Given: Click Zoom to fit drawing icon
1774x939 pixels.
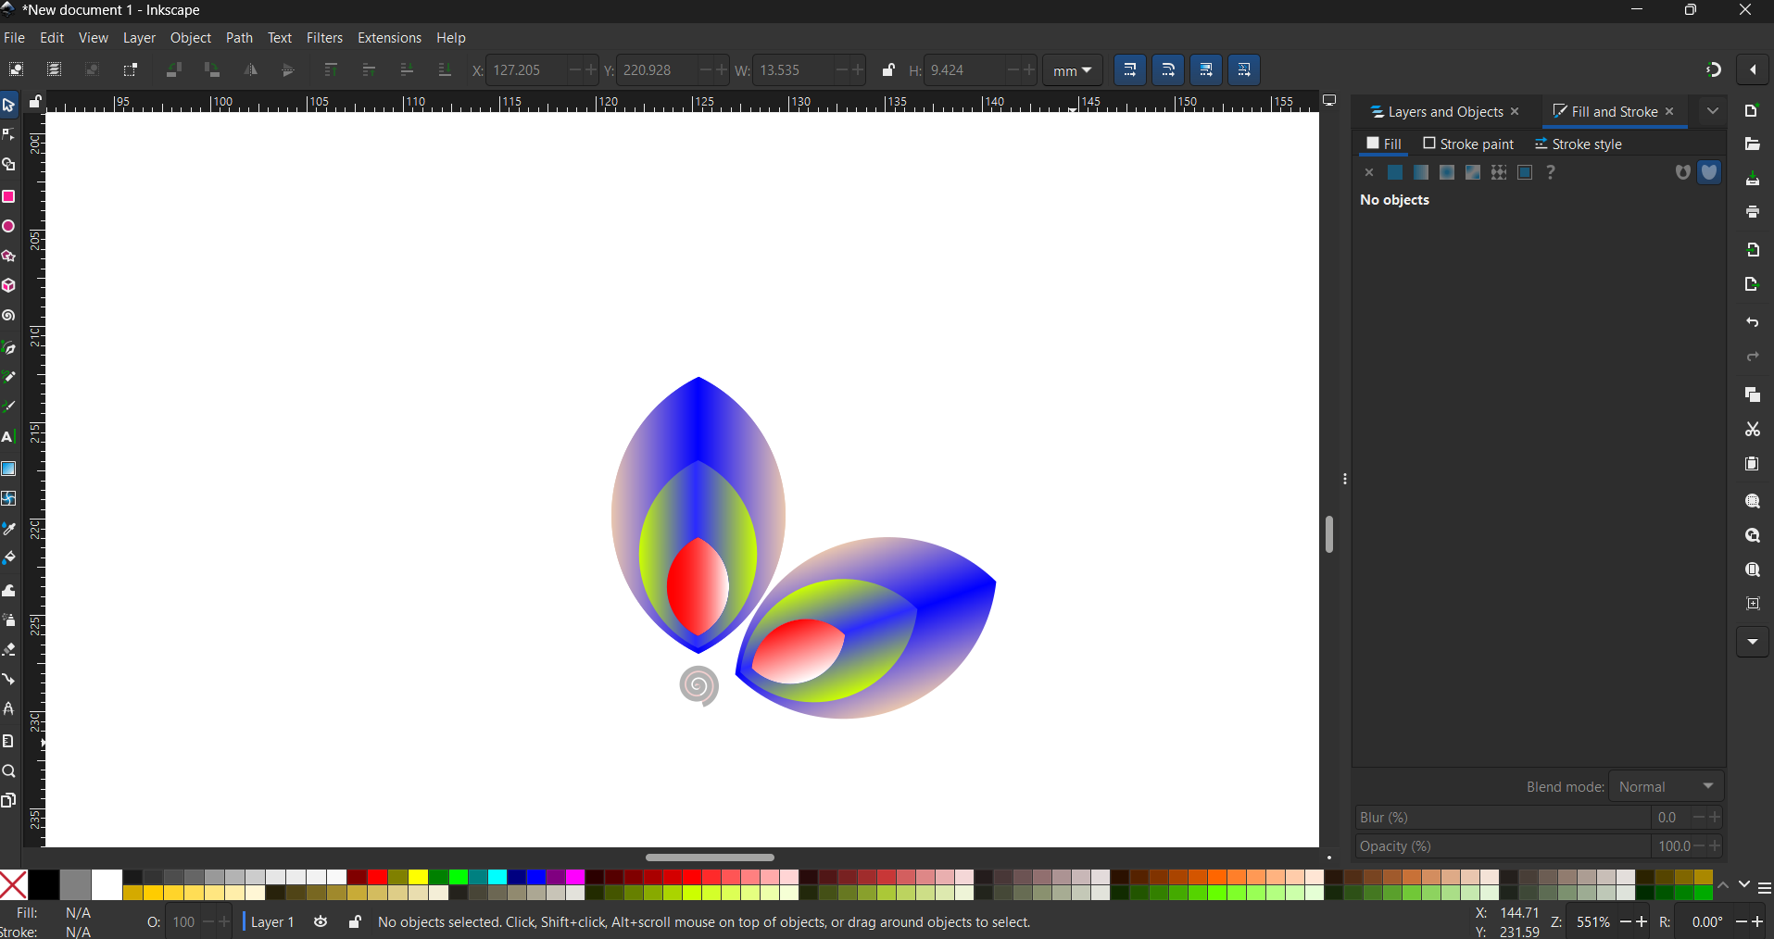Looking at the screenshot, I should pyautogui.click(x=1753, y=536).
